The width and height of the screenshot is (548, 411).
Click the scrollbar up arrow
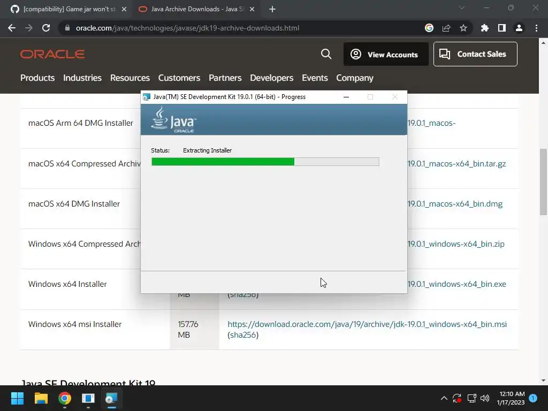click(x=543, y=43)
